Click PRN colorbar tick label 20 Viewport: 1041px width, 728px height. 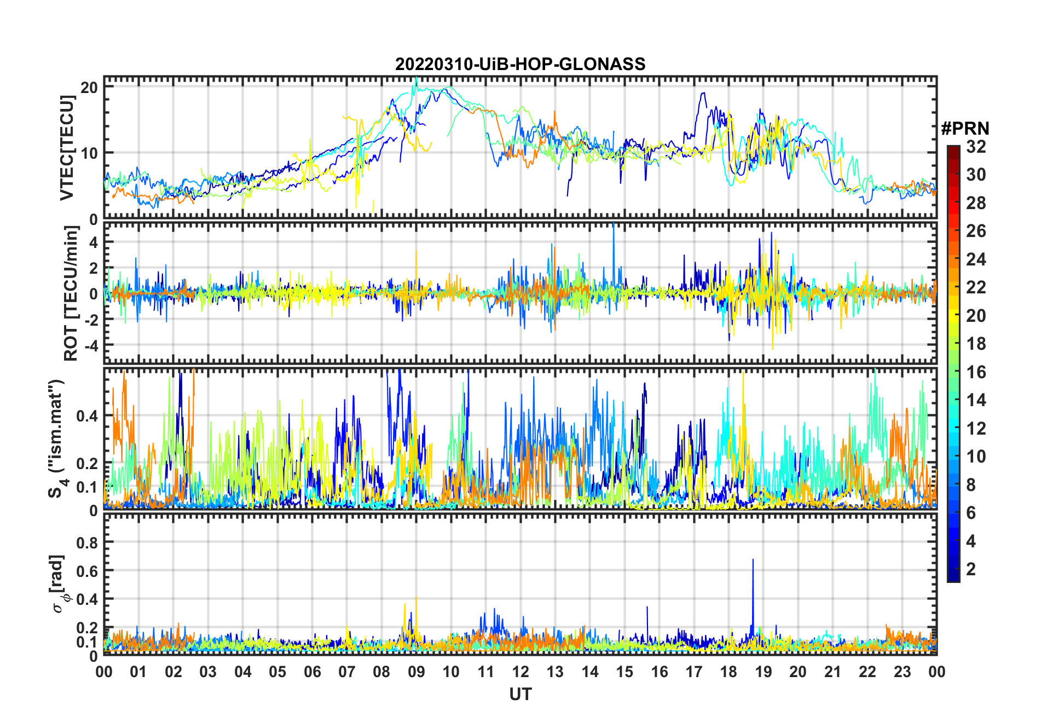976,316
